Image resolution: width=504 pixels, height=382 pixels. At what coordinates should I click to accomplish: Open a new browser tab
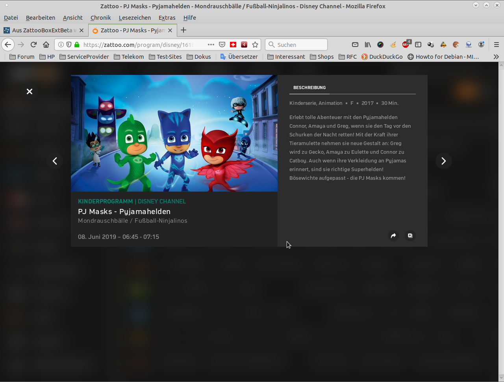coord(183,30)
